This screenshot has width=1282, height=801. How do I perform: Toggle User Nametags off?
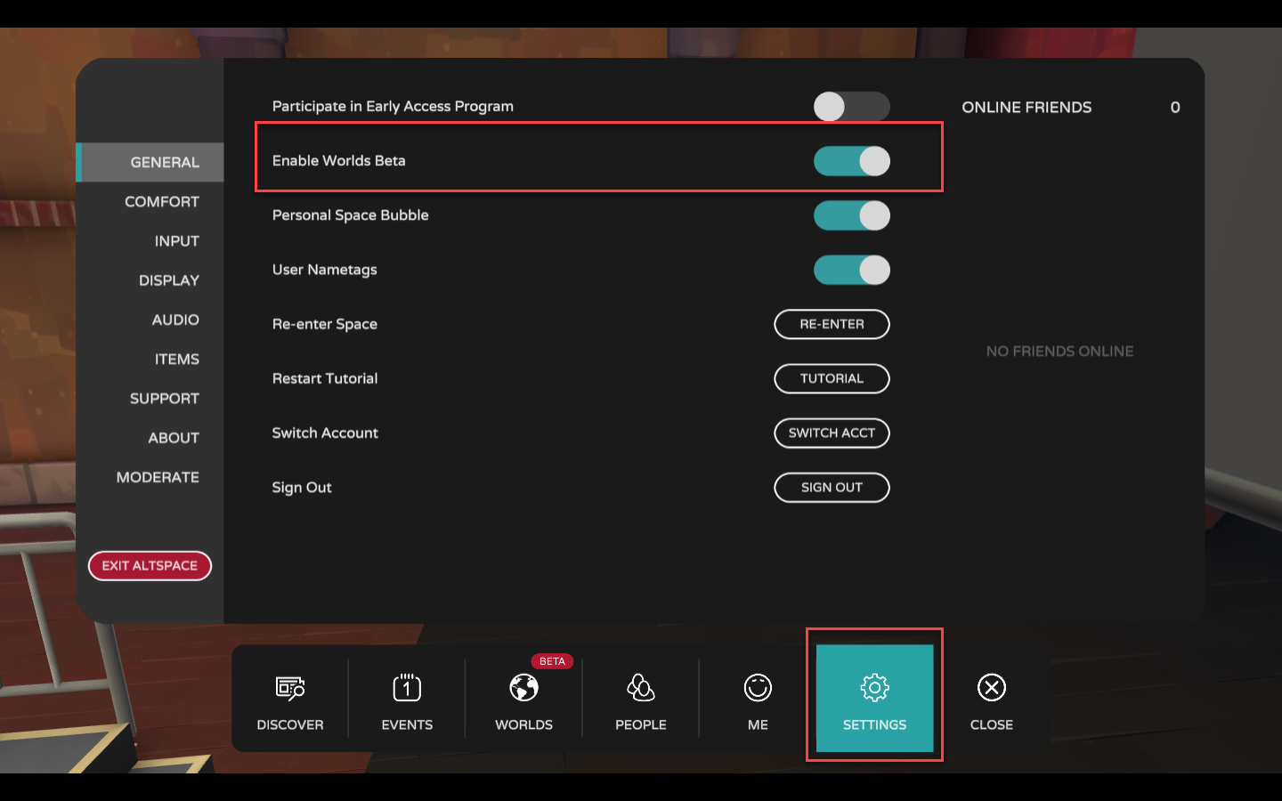click(851, 270)
